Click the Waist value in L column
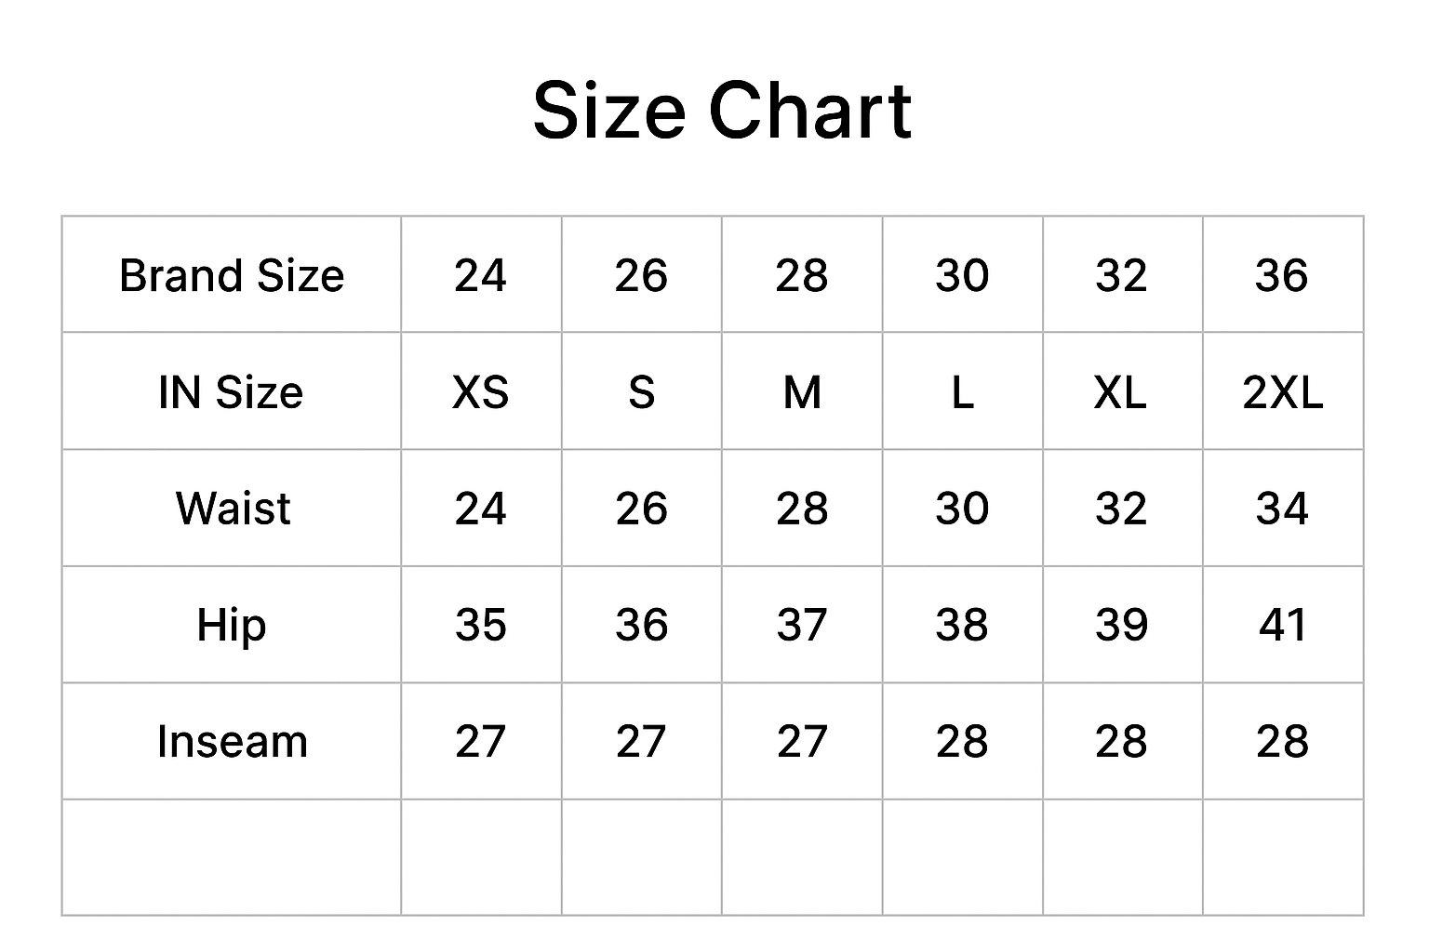Screen dimensions: 1429x952 pyautogui.click(x=962, y=509)
